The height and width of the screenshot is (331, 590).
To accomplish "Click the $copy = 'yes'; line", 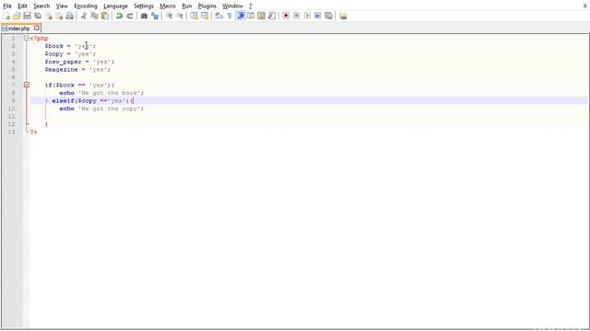I will 70,54.
